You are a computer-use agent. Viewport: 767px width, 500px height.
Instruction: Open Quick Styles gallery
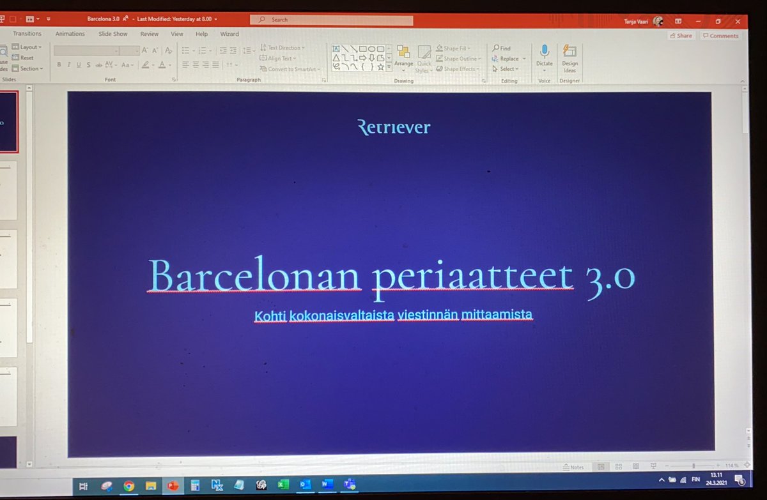424,59
